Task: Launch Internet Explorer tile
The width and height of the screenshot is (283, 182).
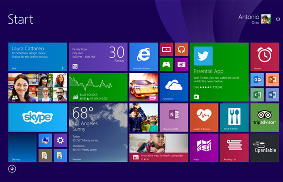Action: click(144, 57)
